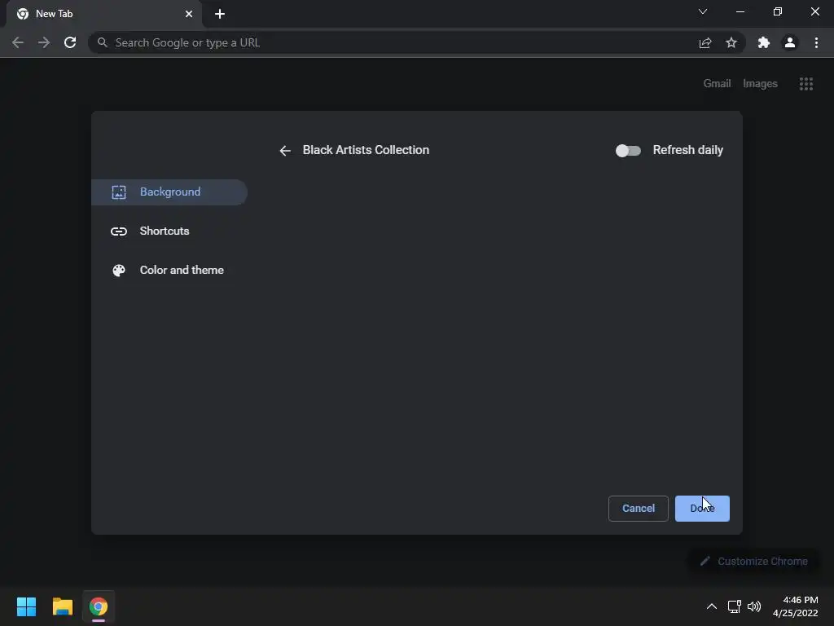Close the New Tab tab

189,14
